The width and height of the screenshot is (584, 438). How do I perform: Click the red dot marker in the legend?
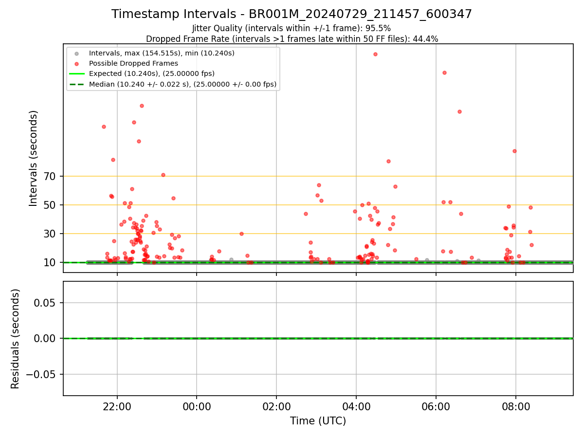pyautogui.click(x=76, y=64)
